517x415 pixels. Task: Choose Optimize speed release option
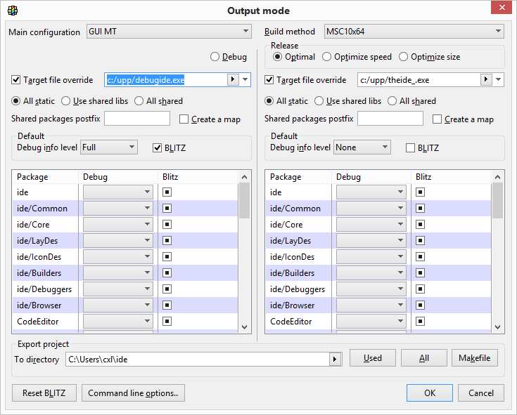coord(327,57)
